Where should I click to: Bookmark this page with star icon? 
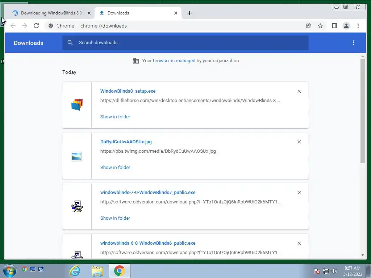point(320,26)
